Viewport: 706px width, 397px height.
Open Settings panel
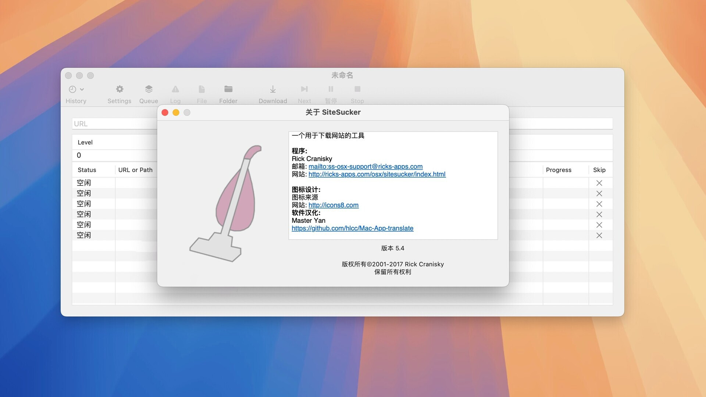119,94
